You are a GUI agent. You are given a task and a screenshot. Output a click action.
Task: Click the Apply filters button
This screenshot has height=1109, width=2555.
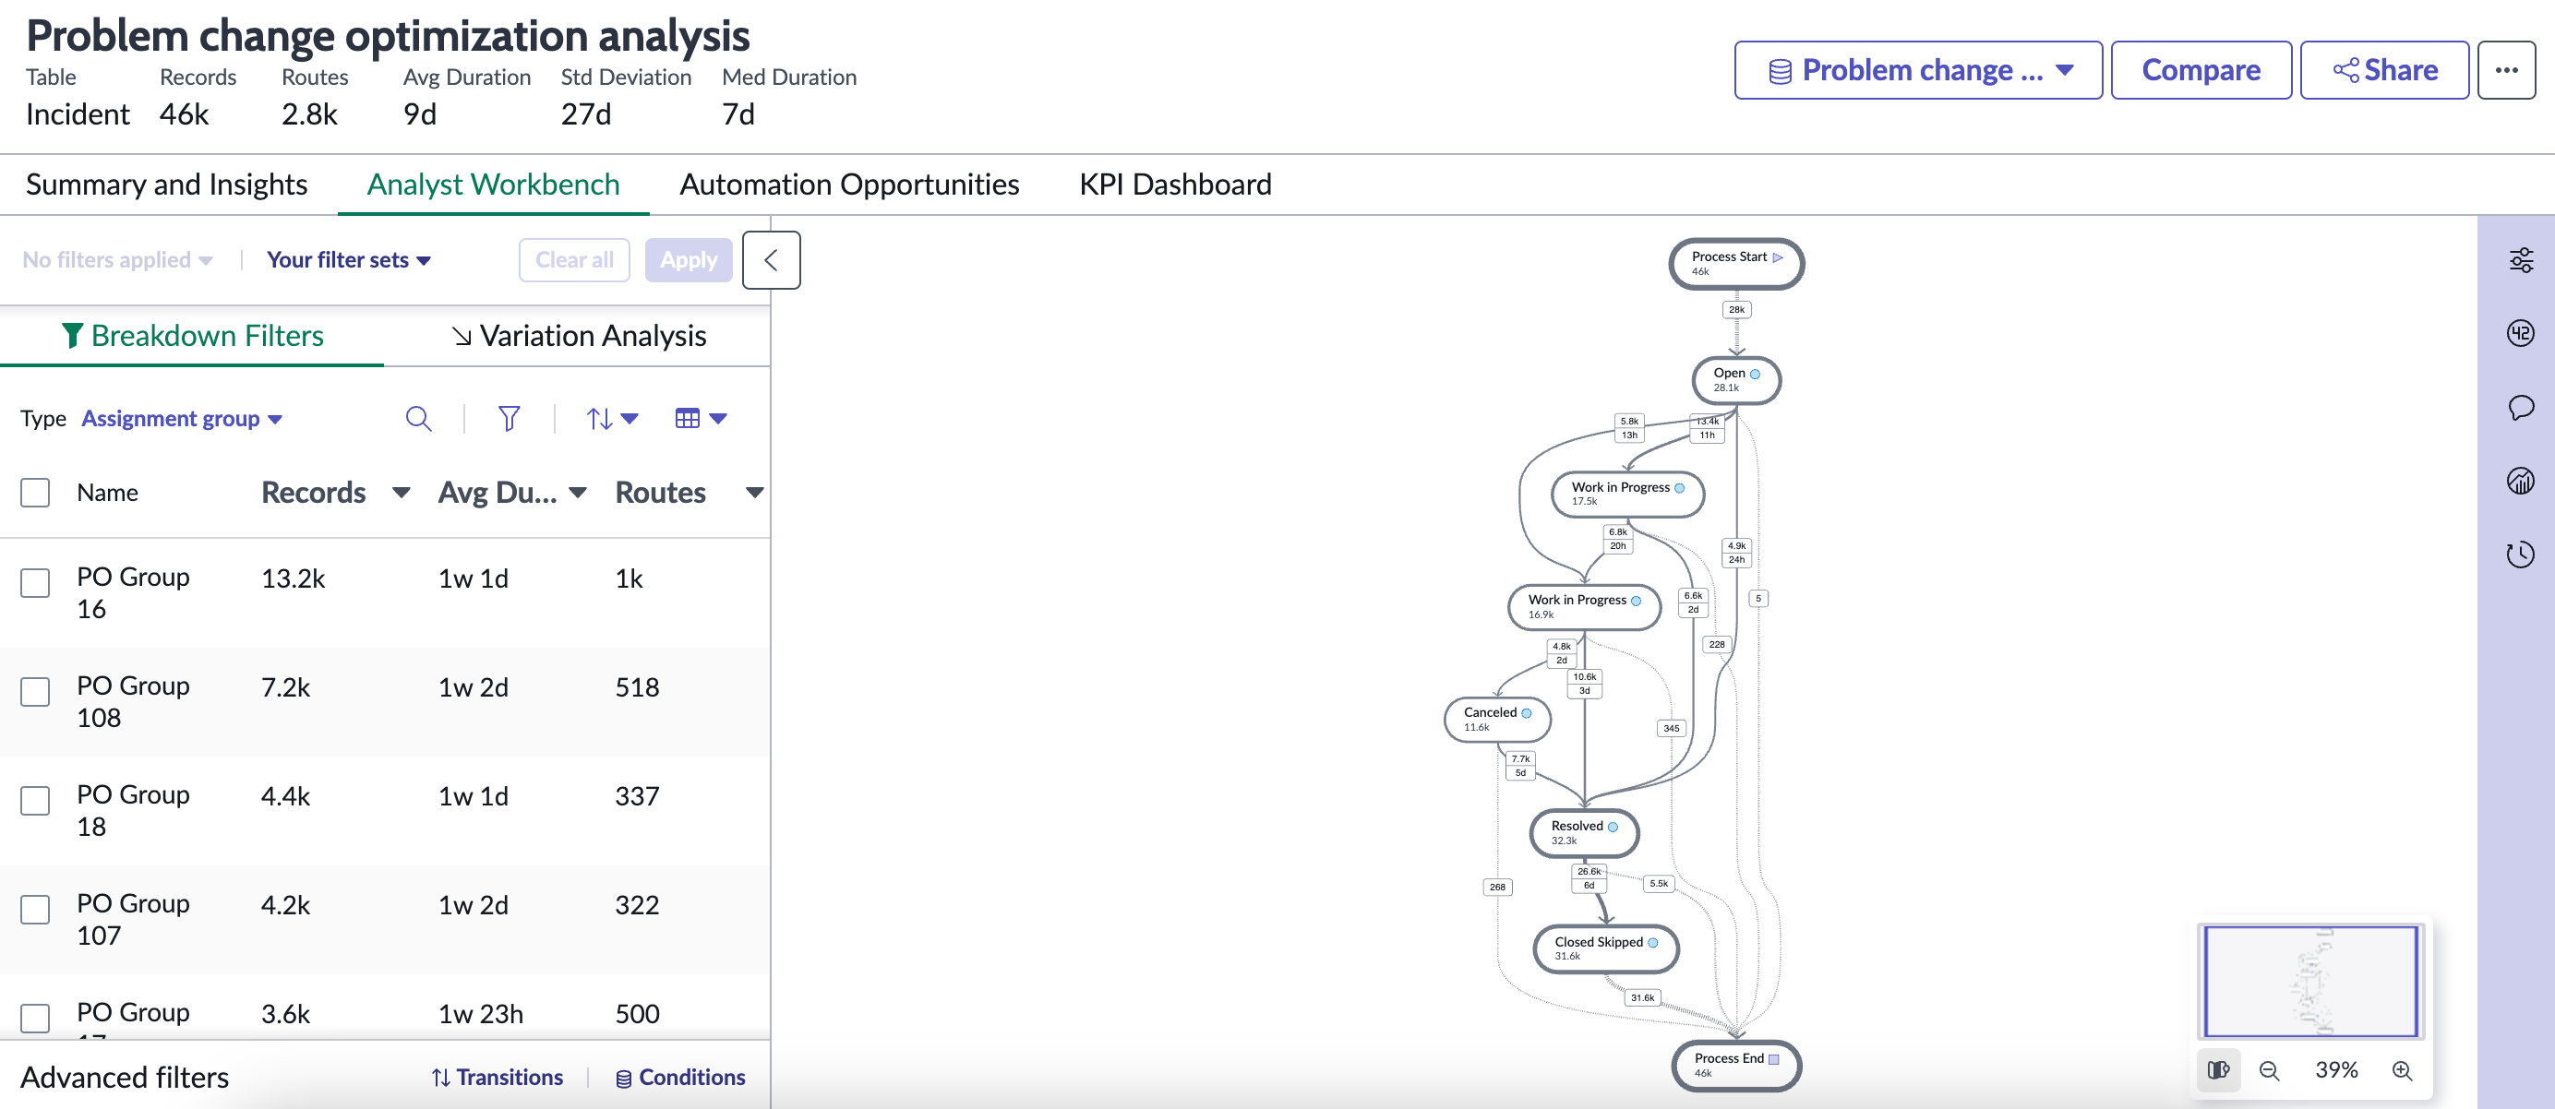pyautogui.click(x=689, y=259)
